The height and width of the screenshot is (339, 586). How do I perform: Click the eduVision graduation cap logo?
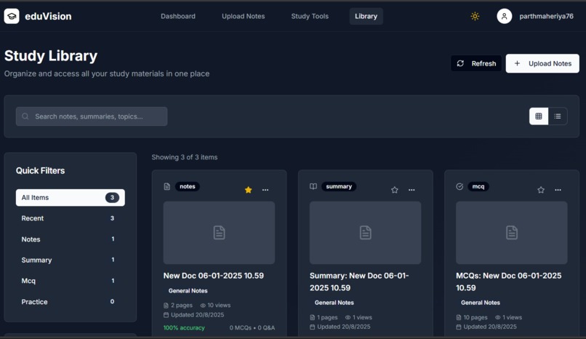point(12,16)
